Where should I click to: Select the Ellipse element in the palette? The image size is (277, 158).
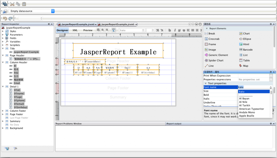coord(245,39)
